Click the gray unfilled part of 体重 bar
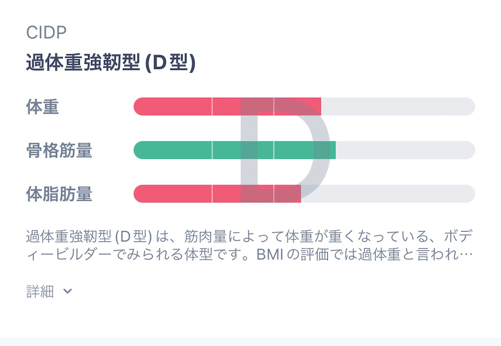This screenshot has height=346, width=501. click(398, 106)
